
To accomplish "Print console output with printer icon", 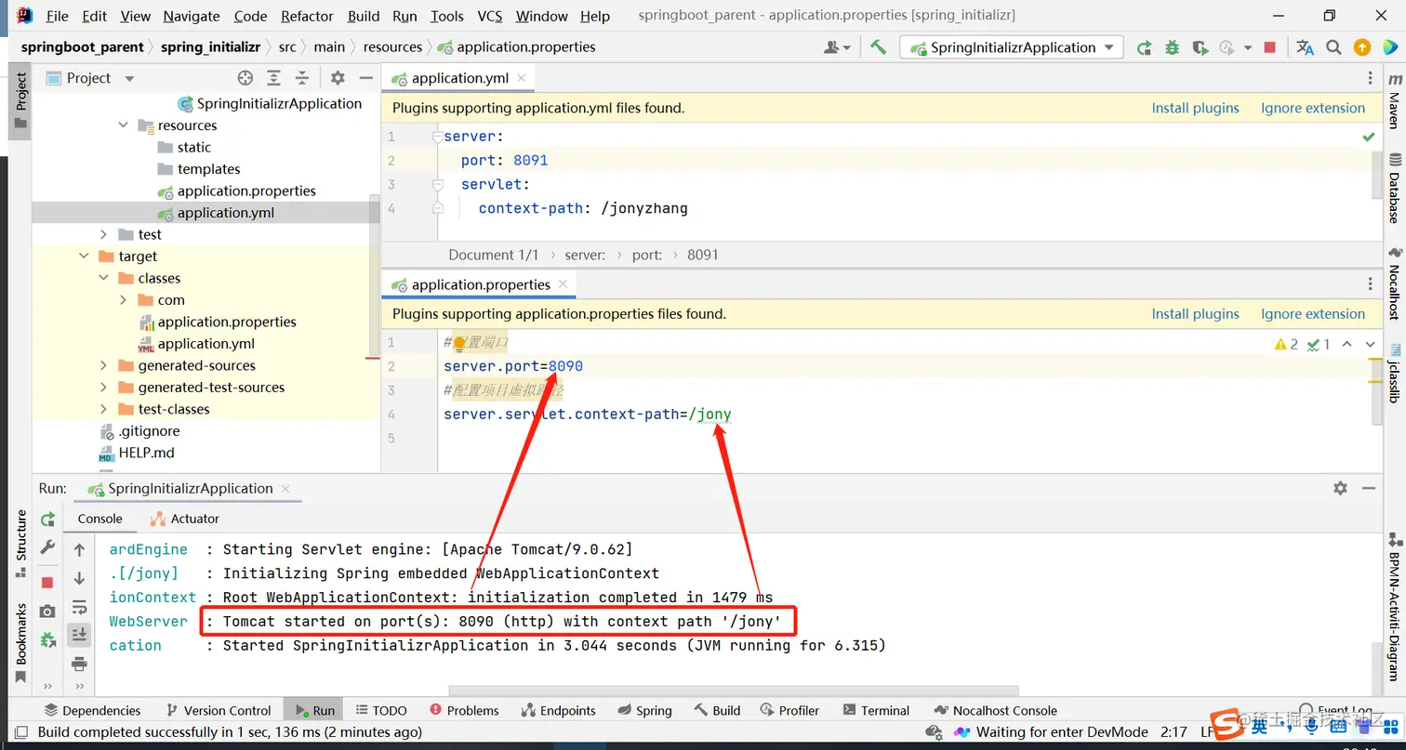I will pyautogui.click(x=79, y=664).
